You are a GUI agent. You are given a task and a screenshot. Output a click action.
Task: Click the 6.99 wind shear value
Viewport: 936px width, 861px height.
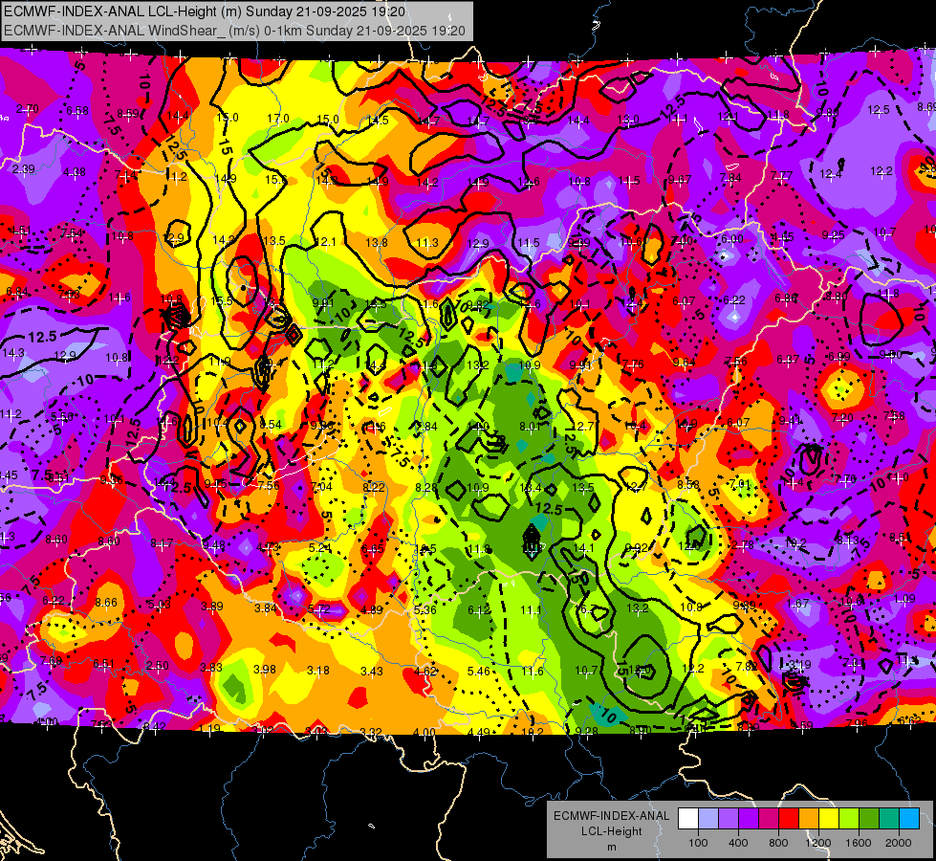838,357
